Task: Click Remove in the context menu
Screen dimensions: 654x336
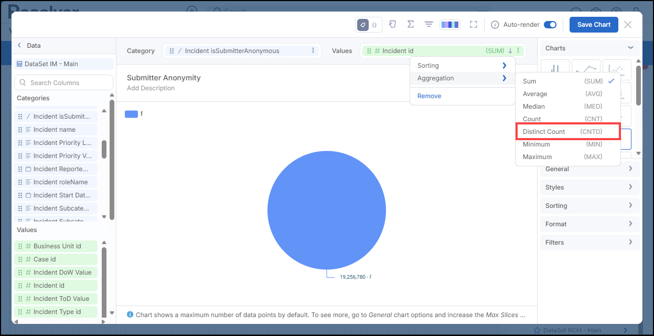Action: (x=429, y=96)
